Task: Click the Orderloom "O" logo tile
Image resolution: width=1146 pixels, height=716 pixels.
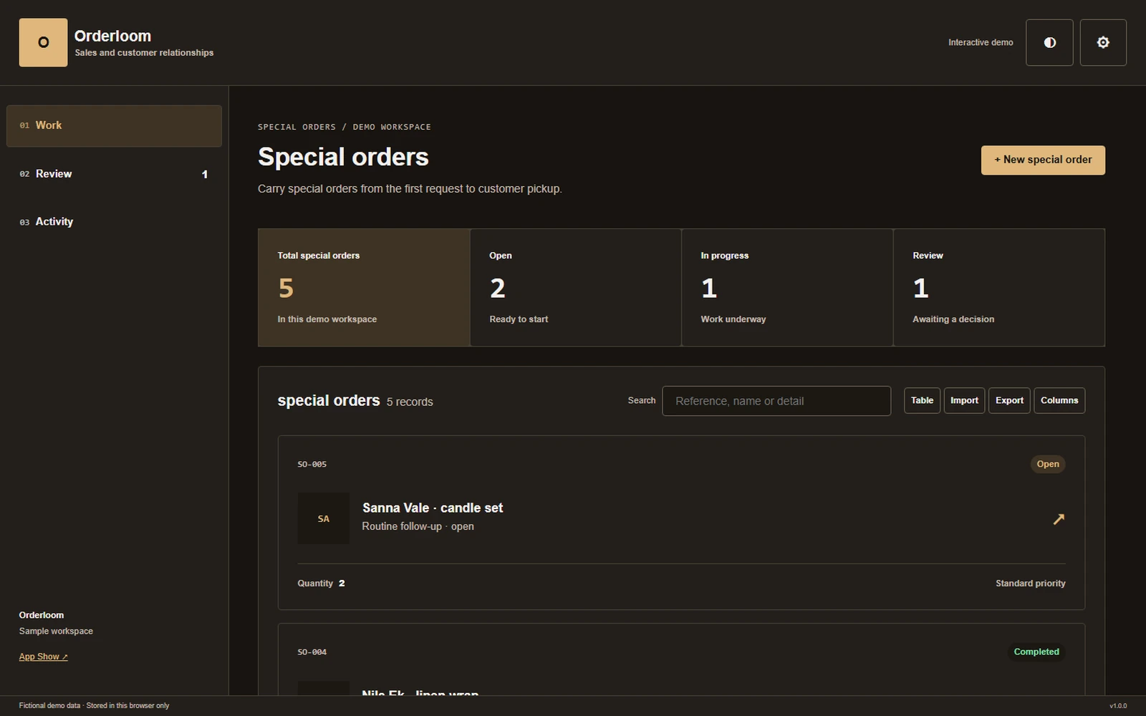Action: pyautogui.click(x=43, y=42)
